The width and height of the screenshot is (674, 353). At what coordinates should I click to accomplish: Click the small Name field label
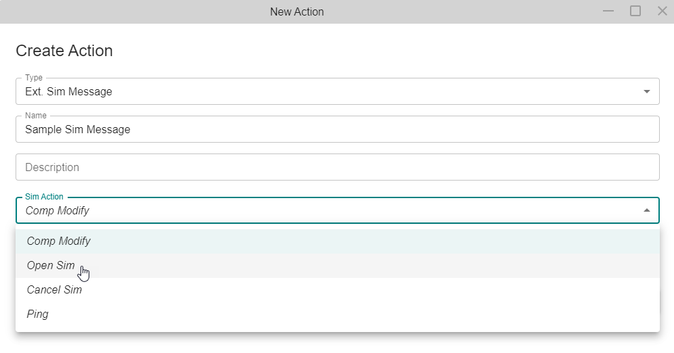pos(35,116)
